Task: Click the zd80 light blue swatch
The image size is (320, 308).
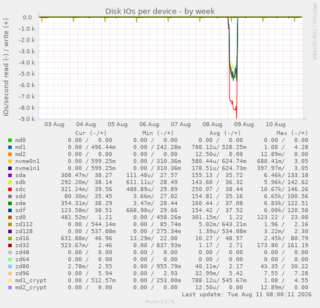Action: [10, 267]
